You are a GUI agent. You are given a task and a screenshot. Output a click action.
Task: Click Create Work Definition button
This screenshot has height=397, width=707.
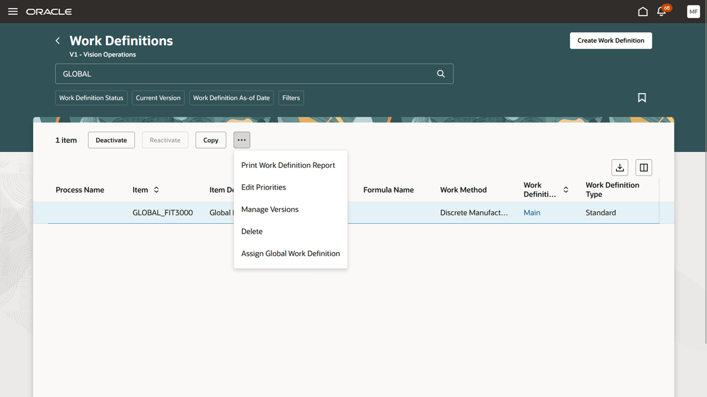610,41
